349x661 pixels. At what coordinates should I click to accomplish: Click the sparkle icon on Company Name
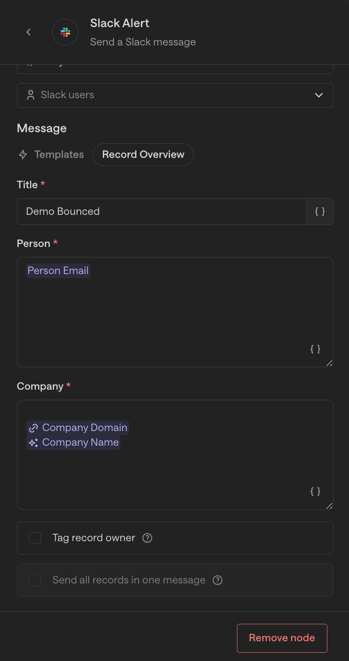[x=34, y=443]
